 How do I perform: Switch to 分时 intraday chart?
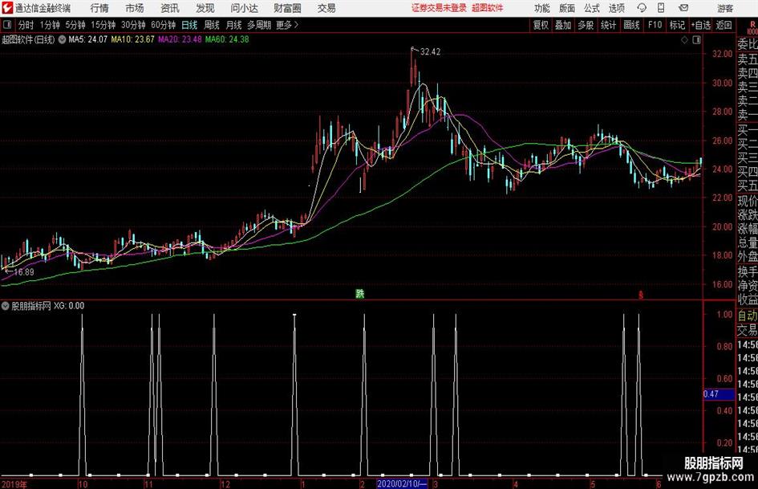[26, 25]
